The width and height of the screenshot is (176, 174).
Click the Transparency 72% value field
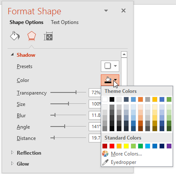95,92
